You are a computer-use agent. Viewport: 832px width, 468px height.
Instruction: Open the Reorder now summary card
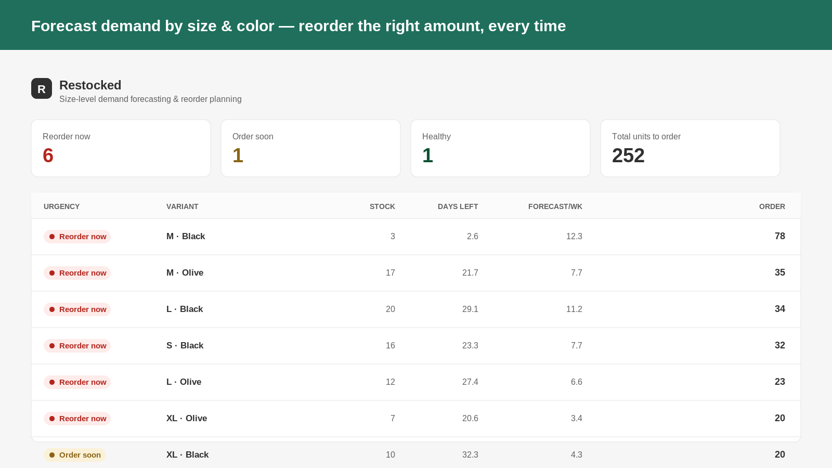[x=121, y=148]
